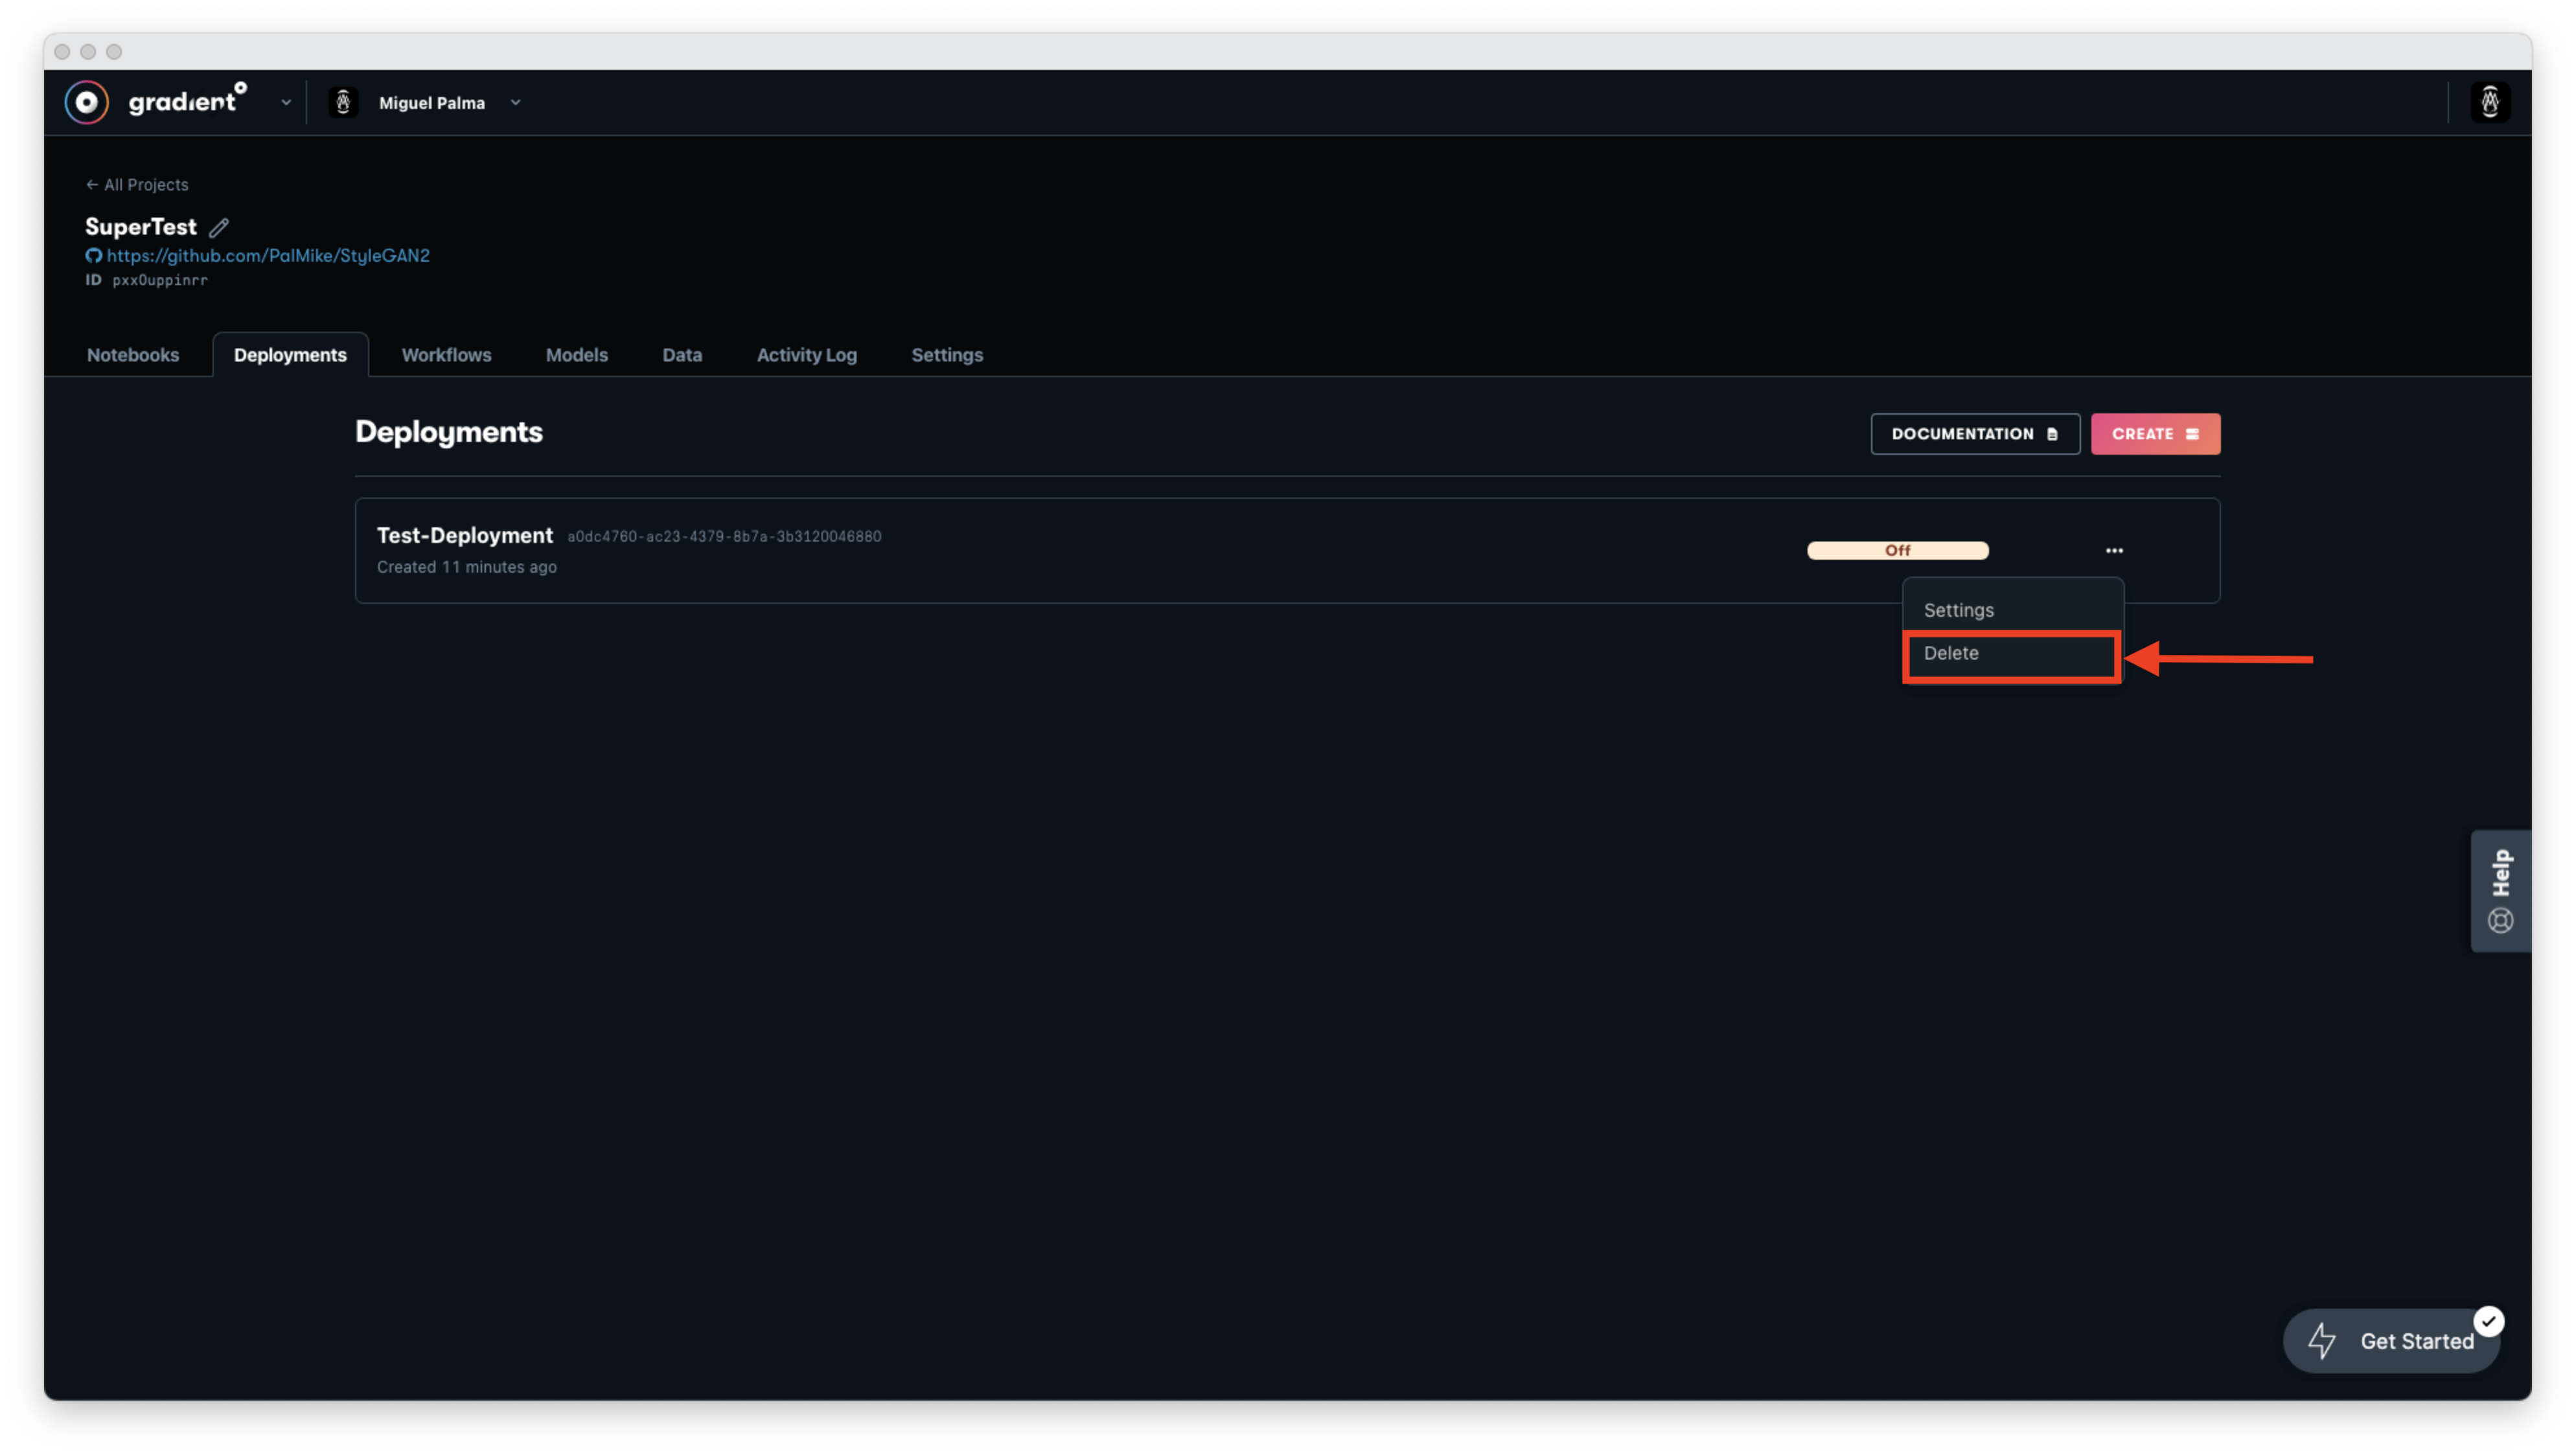Select the project ID pxx0uppinrr text
Image resolution: width=2576 pixels, height=1455 pixels.
point(160,281)
